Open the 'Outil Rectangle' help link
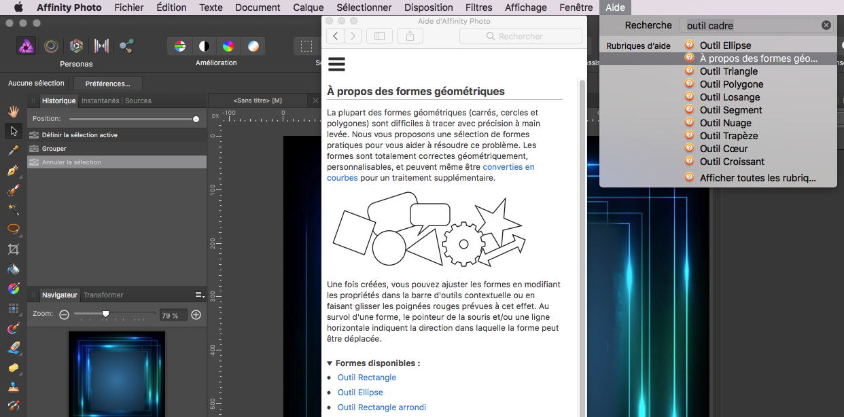This screenshot has width=844, height=417. pos(367,378)
